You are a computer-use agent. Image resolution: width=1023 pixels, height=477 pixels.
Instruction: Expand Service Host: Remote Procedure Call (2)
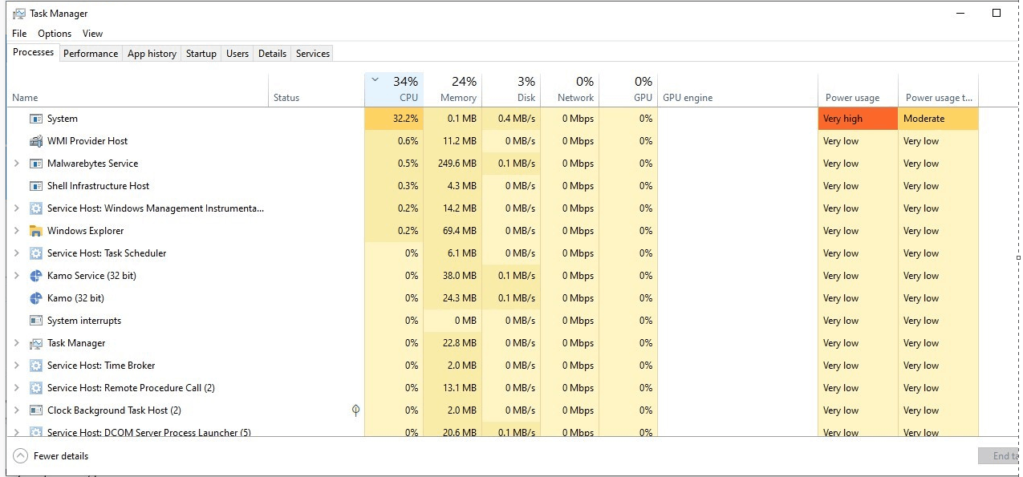tap(16, 388)
